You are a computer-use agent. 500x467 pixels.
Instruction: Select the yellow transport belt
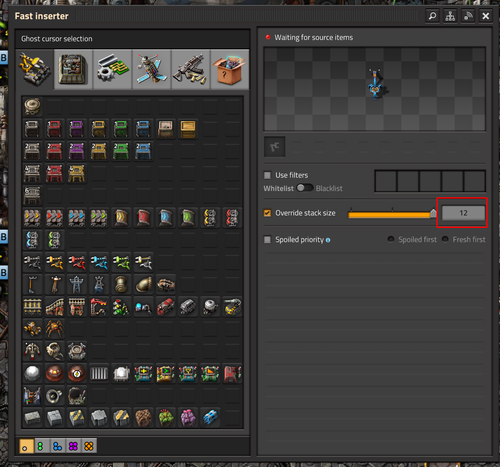32,218
